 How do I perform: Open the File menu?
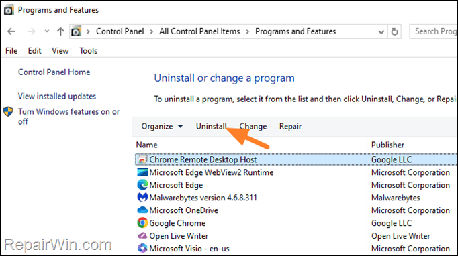(x=11, y=51)
